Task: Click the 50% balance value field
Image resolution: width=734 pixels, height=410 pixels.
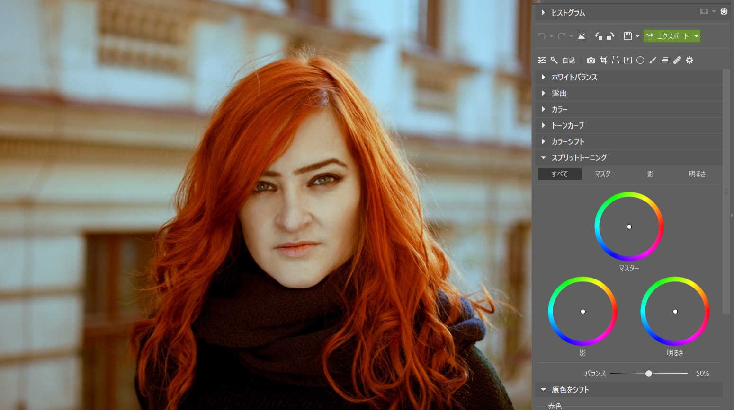Action: [x=703, y=374]
